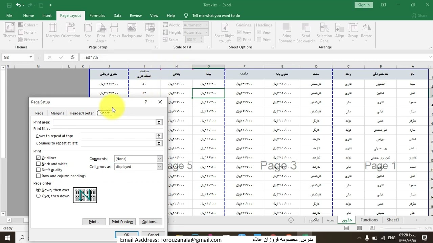Insert Function fx icon in formula bar
The height and width of the screenshot is (243, 433).
(72, 57)
